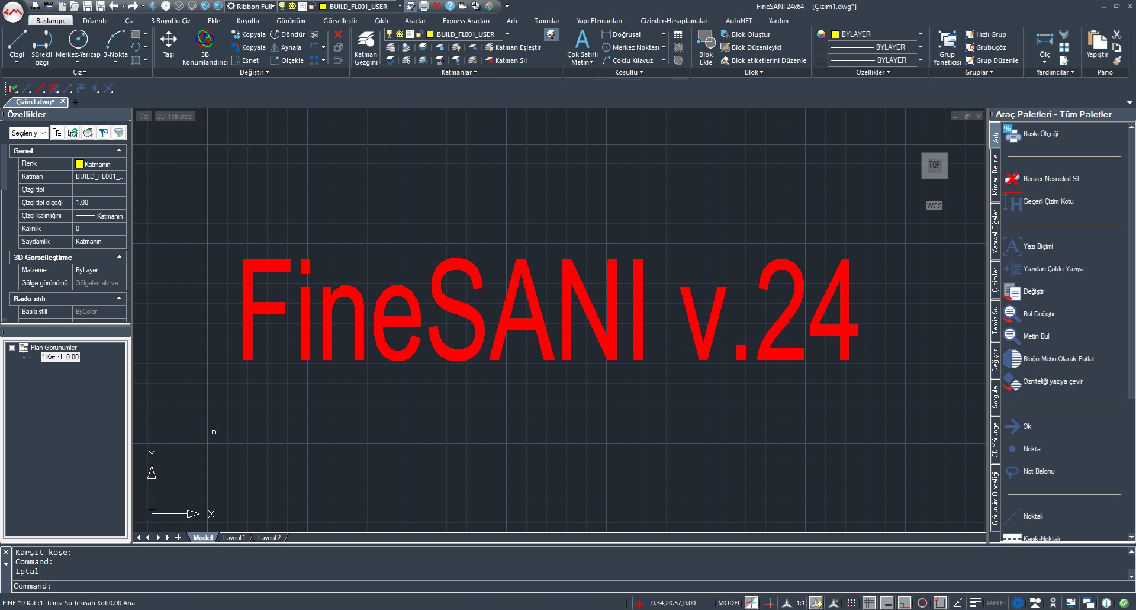The height and width of the screenshot is (610, 1136).
Task: Open the Seçilen y selection dropdown
Action: click(x=28, y=133)
